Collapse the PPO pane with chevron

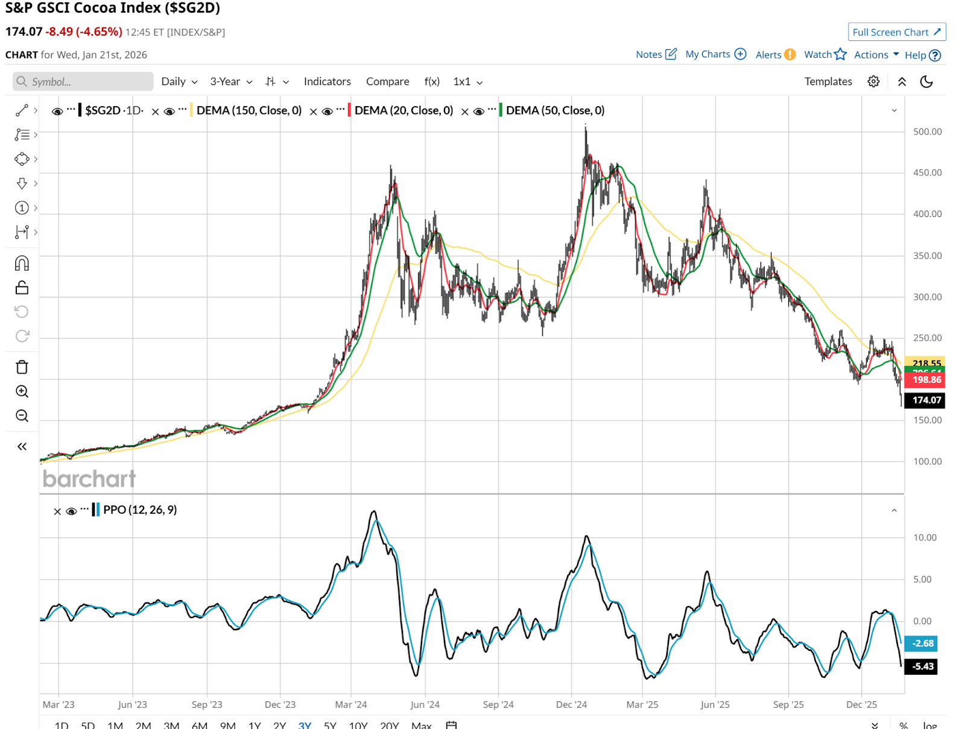894,511
